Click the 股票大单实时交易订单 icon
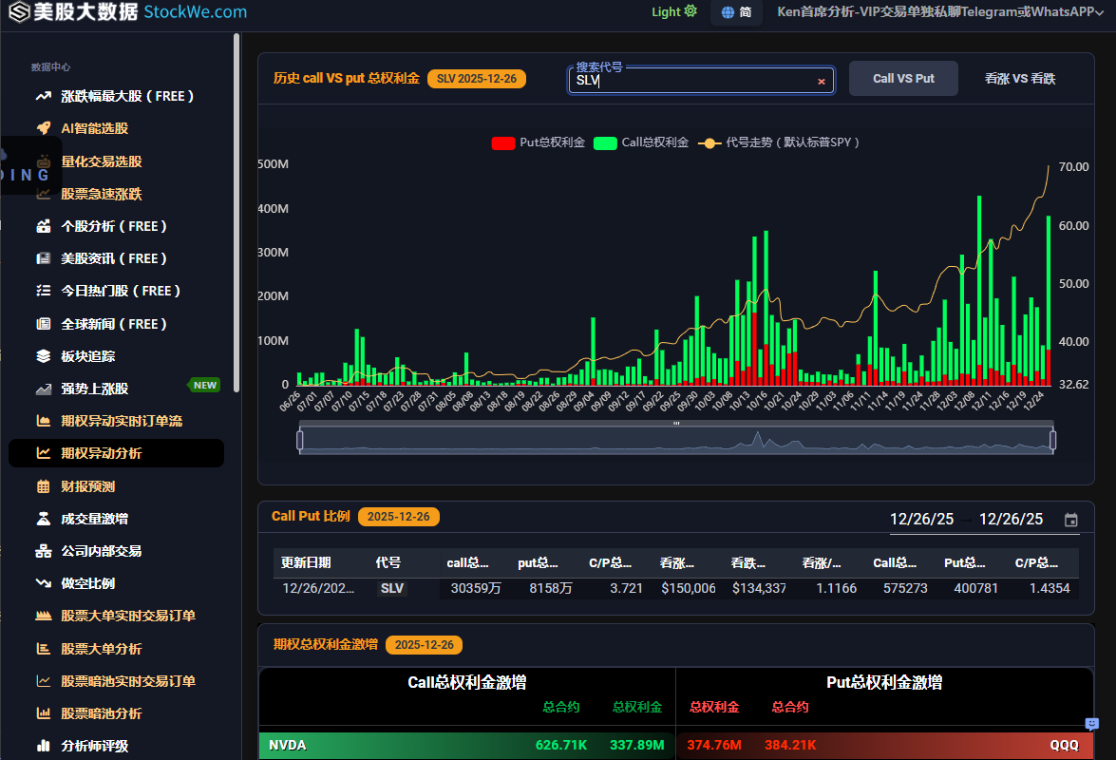The height and width of the screenshot is (760, 1116). click(x=44, y=616)
